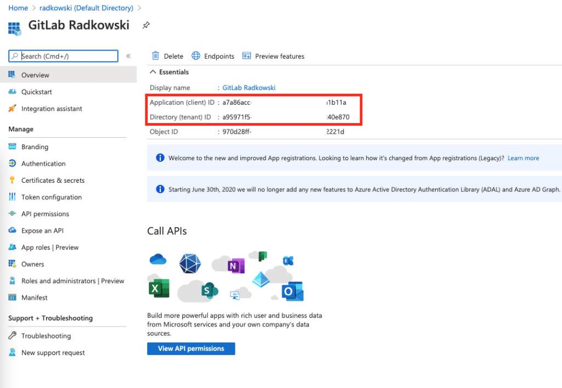This screenshot has height=388, width=562.
Task: Click the OneNote icon in Call APIs
Action: click(x=236, y=266)
